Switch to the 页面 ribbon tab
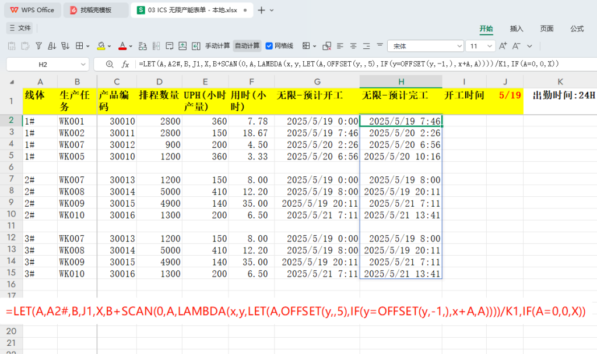 547,29
